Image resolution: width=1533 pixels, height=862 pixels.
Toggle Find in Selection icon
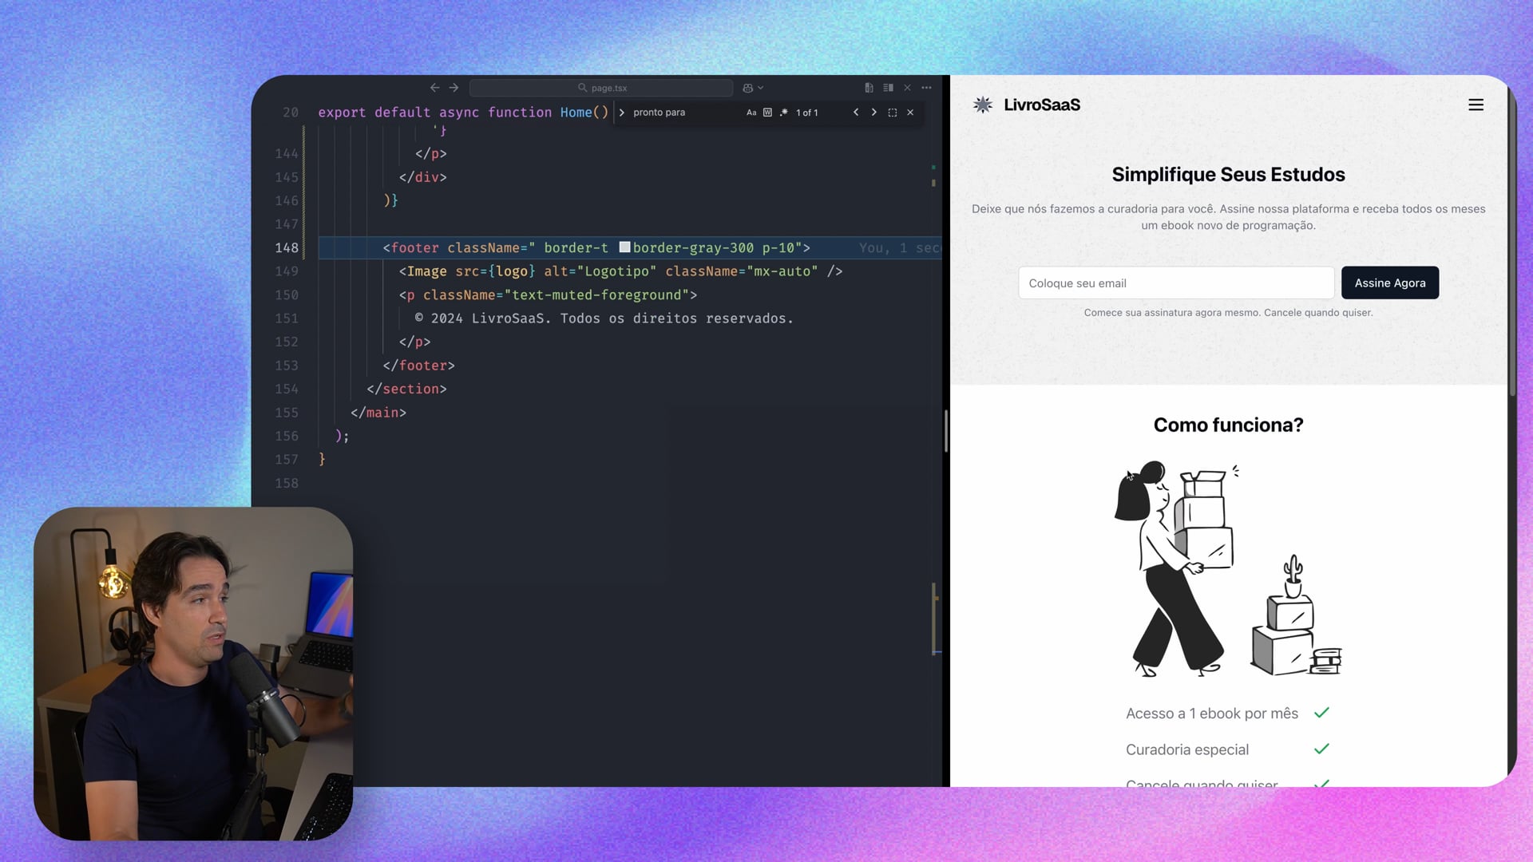893,113
